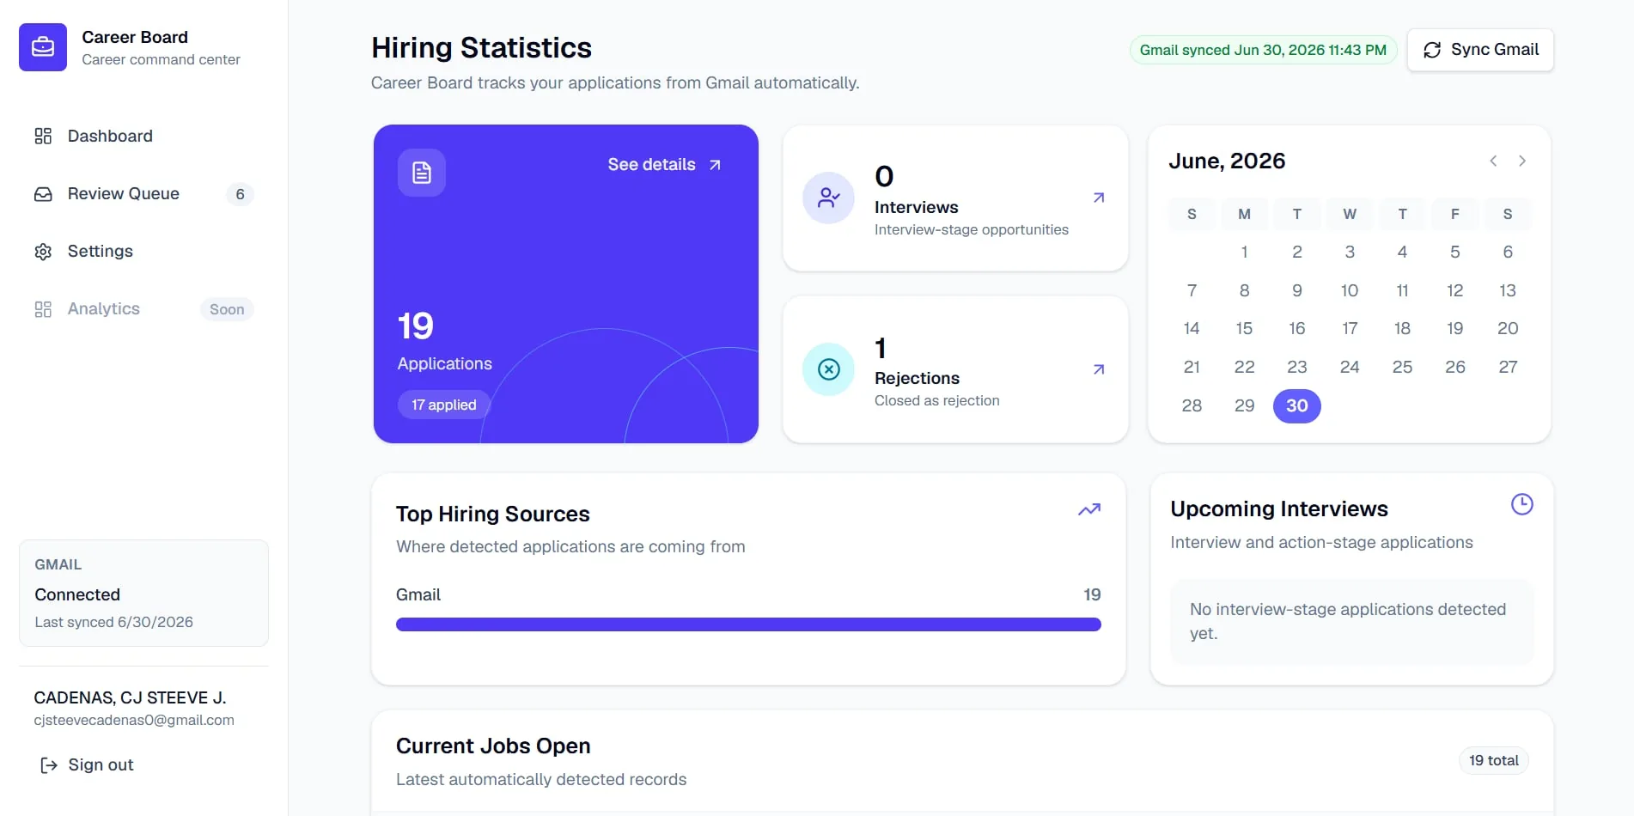Click the Rejections circled X icon

(x=829, y=369)
